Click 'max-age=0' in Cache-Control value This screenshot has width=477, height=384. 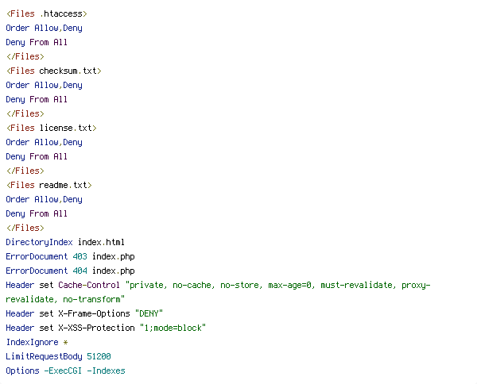coord(289,285)
